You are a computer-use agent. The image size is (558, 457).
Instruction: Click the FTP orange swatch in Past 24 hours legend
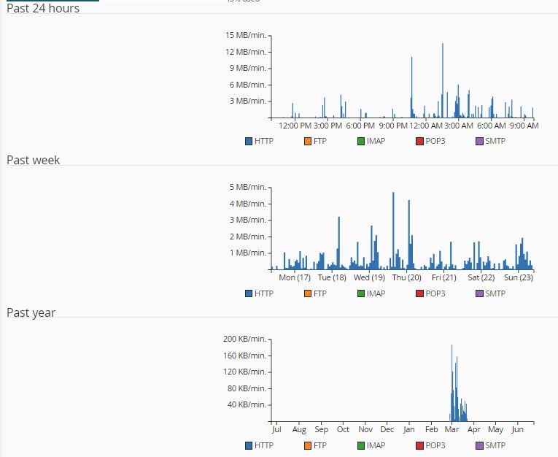coord(308,142)
